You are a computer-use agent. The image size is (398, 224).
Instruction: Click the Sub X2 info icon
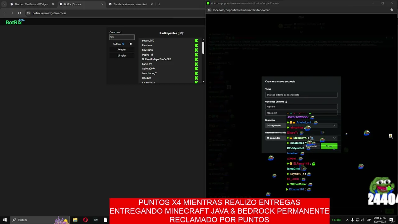[x=123, y=44]
